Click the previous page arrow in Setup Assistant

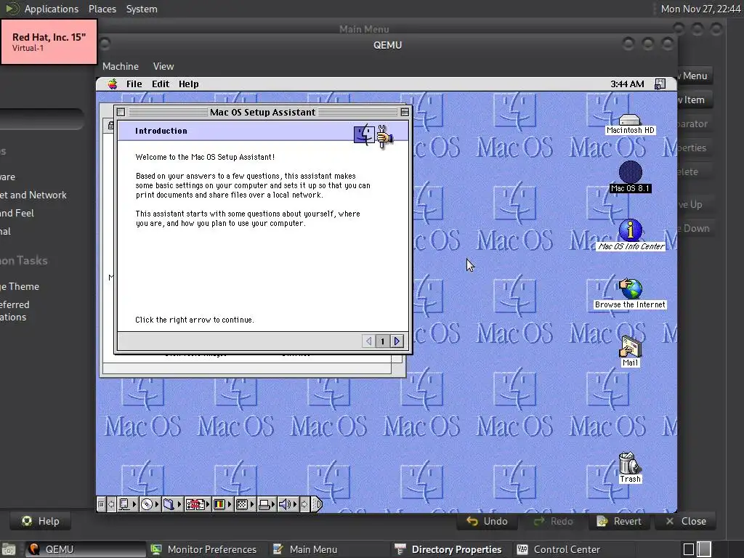368,341
